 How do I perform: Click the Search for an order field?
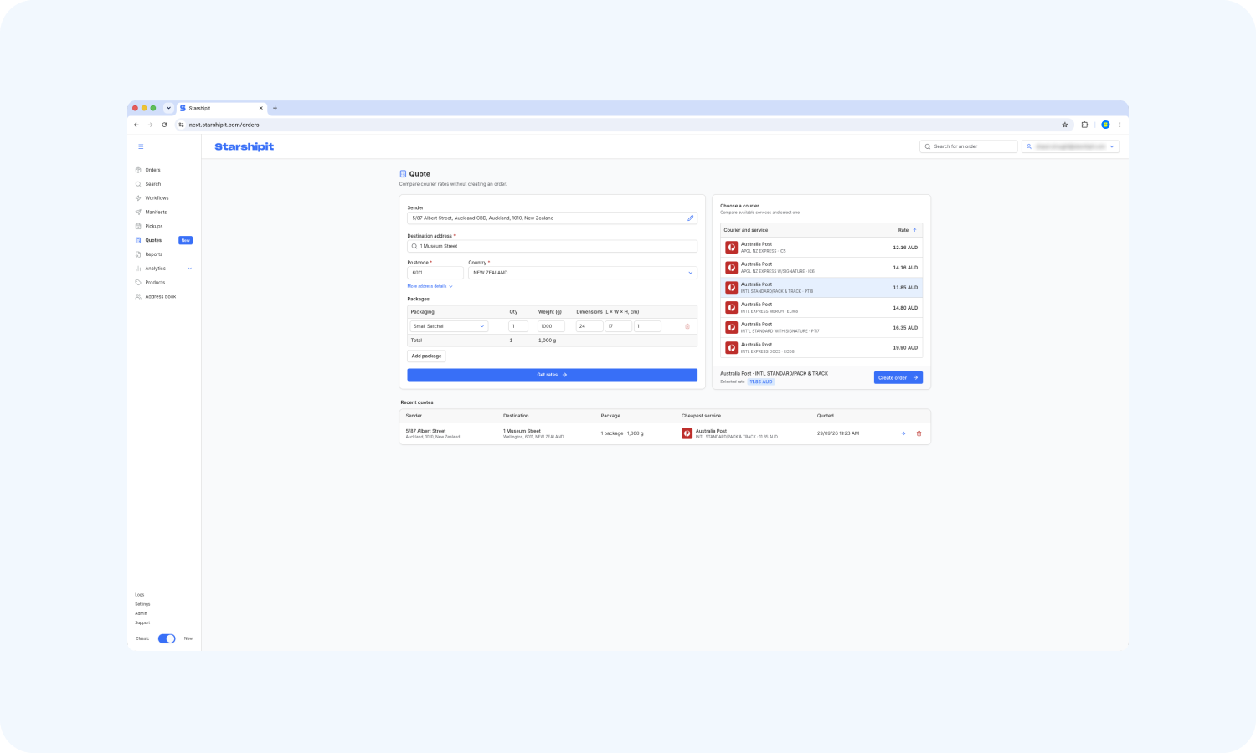click(968, 146)
